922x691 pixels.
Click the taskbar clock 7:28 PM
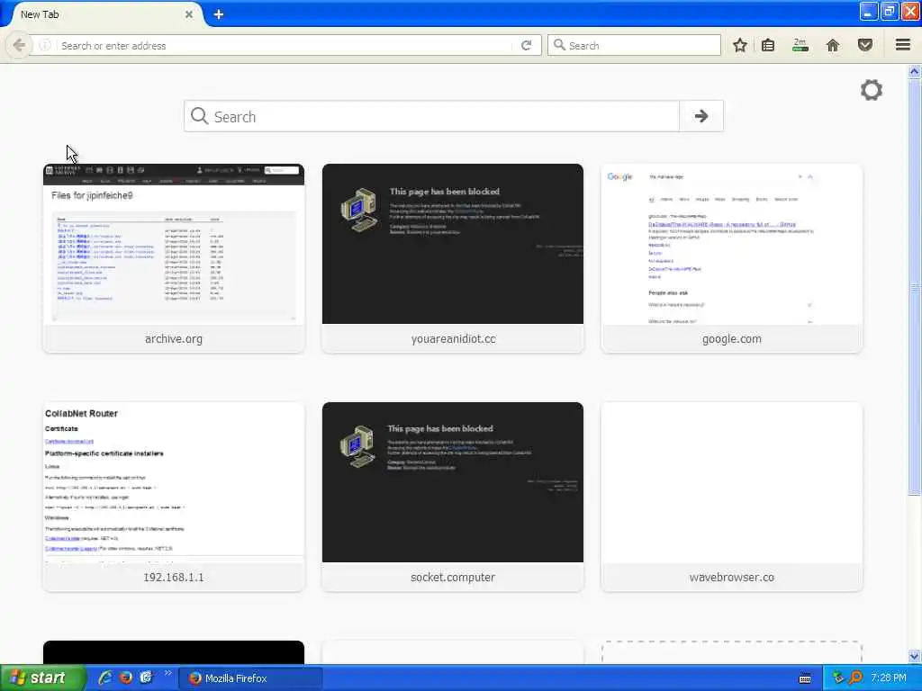(889, 678)
